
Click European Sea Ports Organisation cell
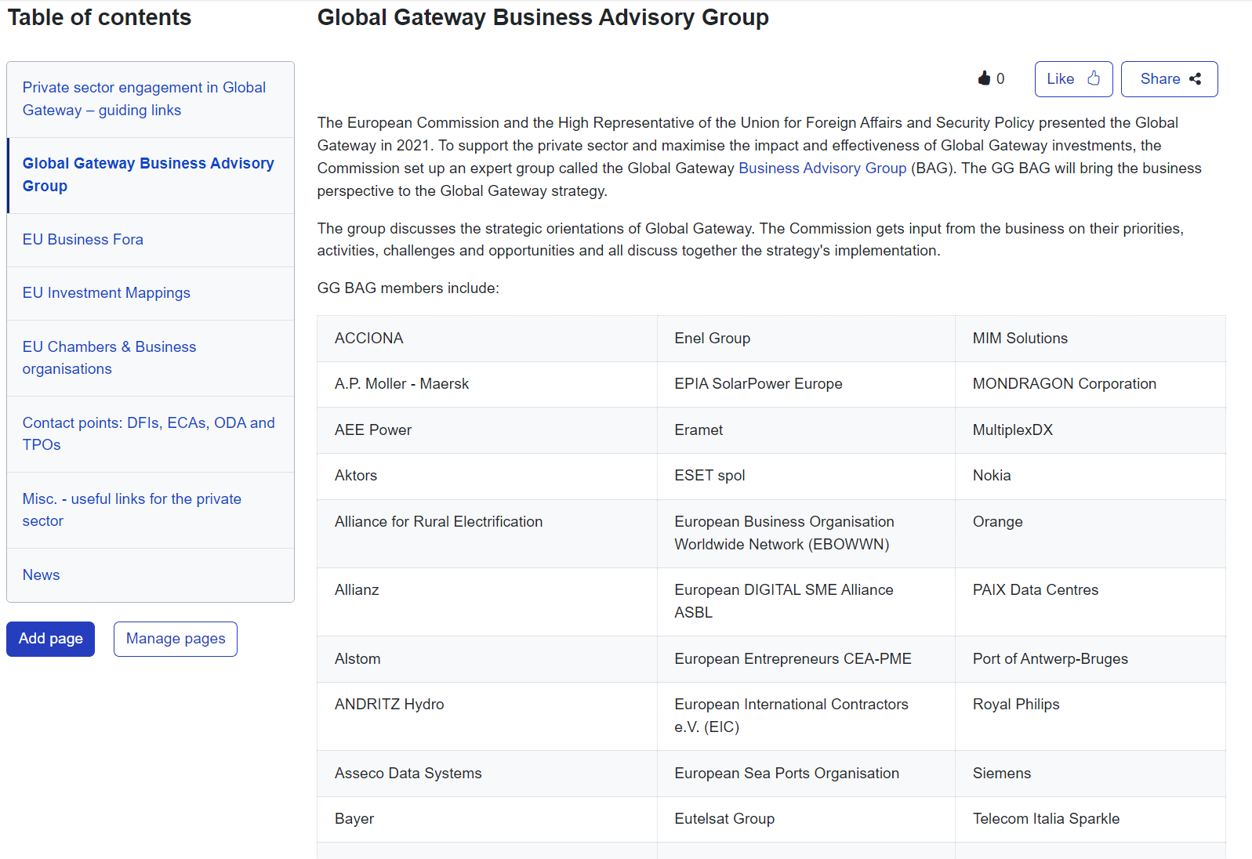pyautogui.click(x=806, y=774)
